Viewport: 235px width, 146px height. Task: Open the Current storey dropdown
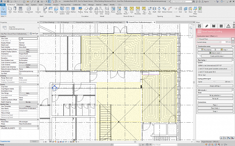point(208,42)
